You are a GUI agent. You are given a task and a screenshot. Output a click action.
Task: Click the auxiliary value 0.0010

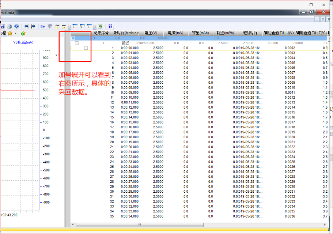click(x=290, y=87)
